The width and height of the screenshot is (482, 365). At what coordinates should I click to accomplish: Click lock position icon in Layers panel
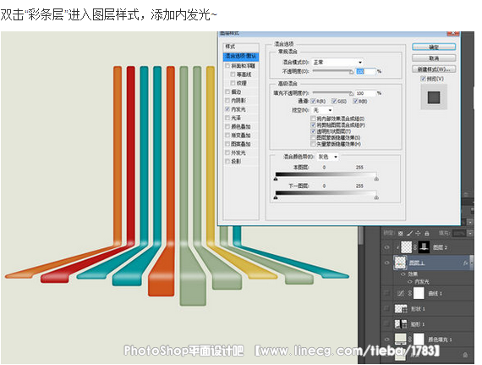click(418, 233)
